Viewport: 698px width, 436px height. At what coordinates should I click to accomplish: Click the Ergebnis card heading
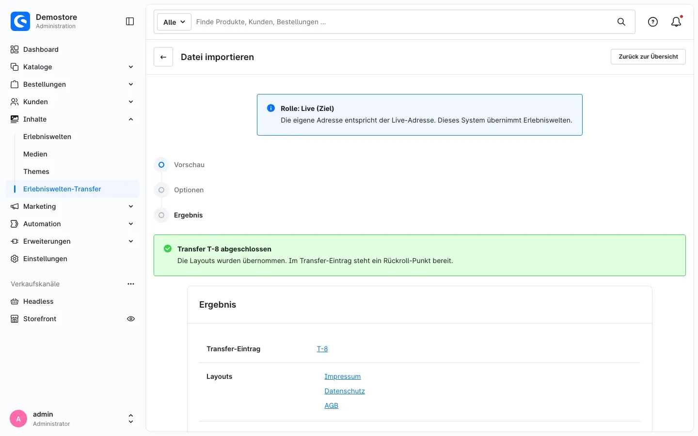coord(218,305)
